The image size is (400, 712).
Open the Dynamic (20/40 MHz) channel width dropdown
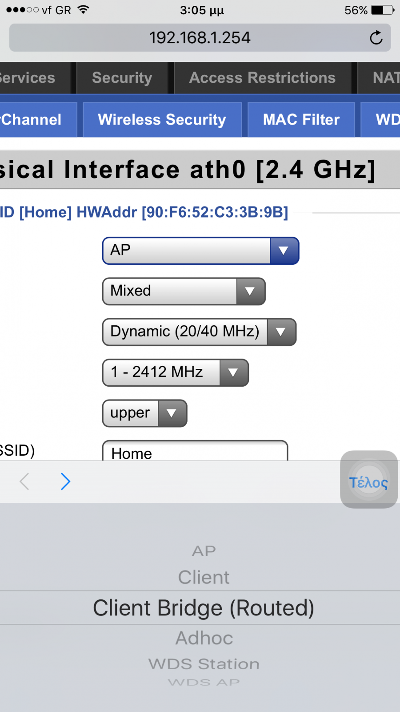[x=199, y=332]
